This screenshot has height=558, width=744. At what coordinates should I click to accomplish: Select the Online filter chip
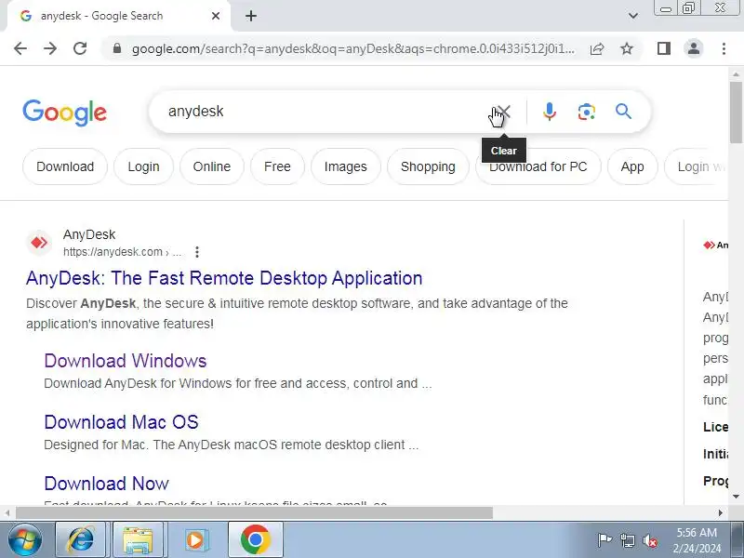pyautogui.click(x=212, y=166)
